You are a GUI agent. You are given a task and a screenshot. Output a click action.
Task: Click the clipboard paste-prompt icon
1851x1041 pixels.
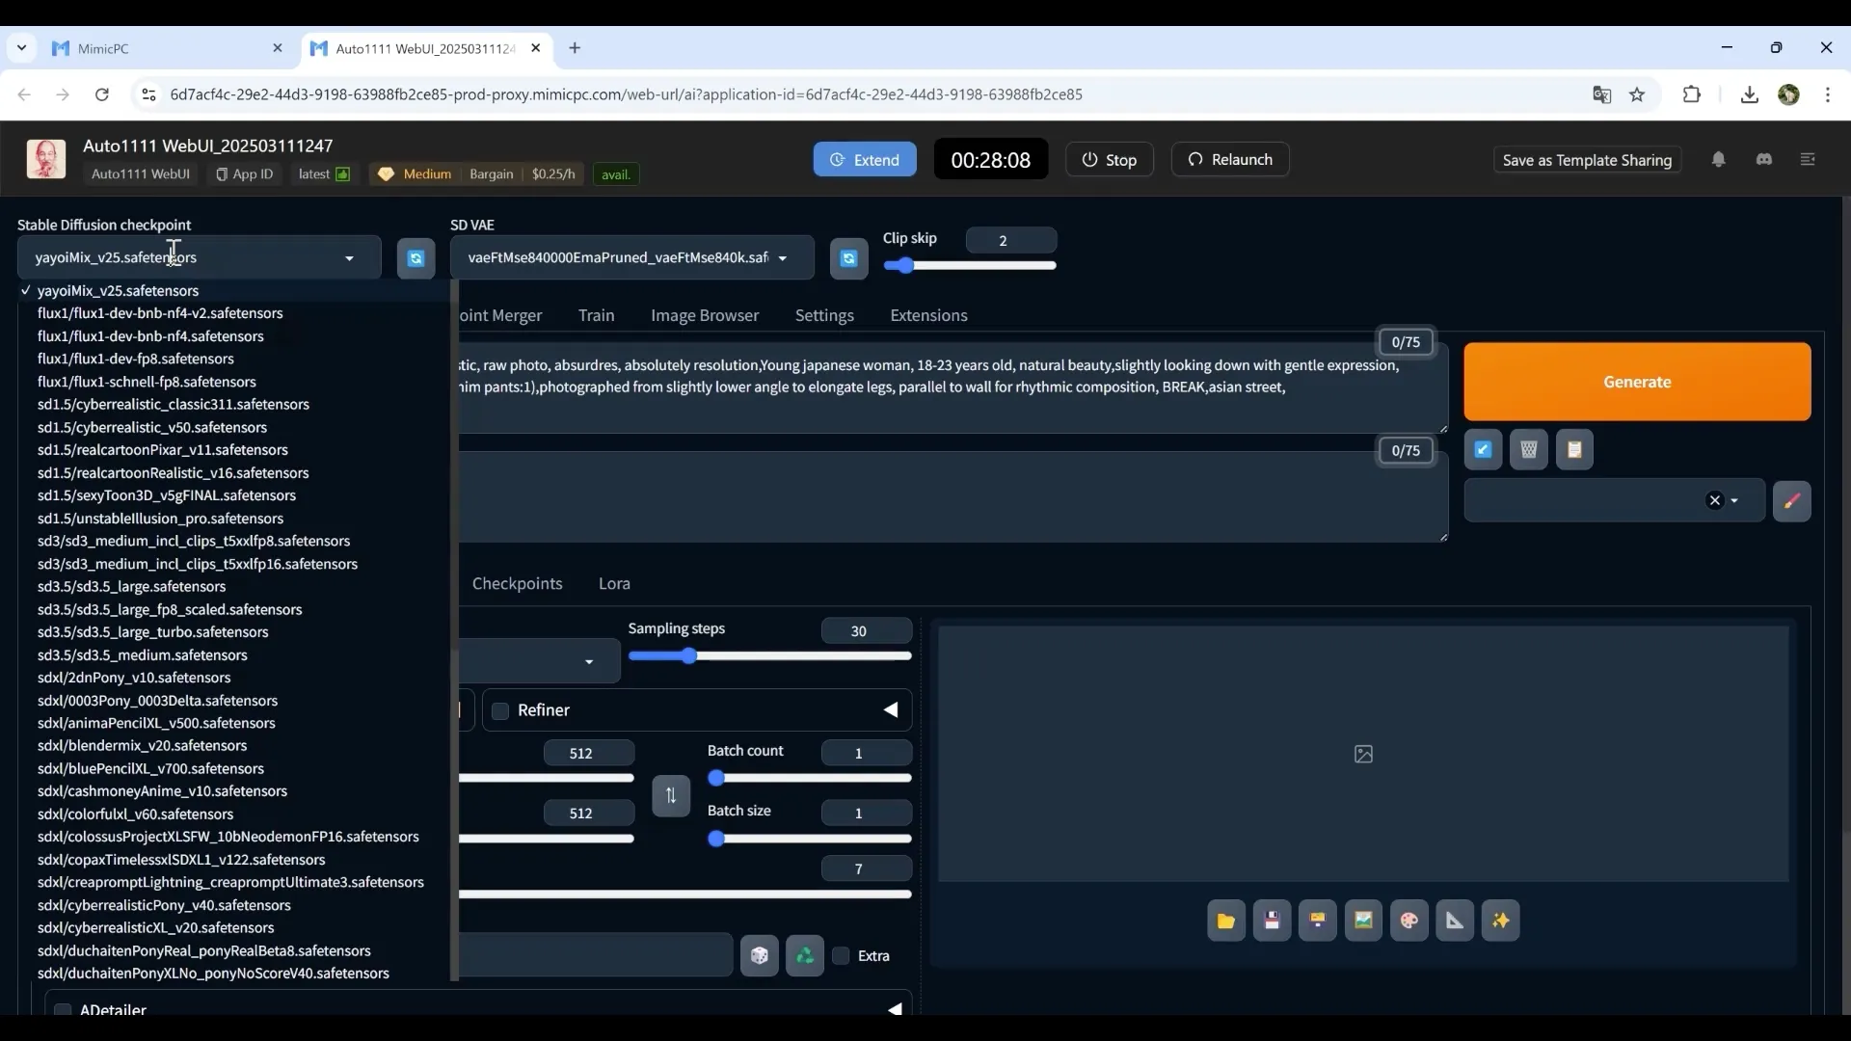tap(1574, 449)
